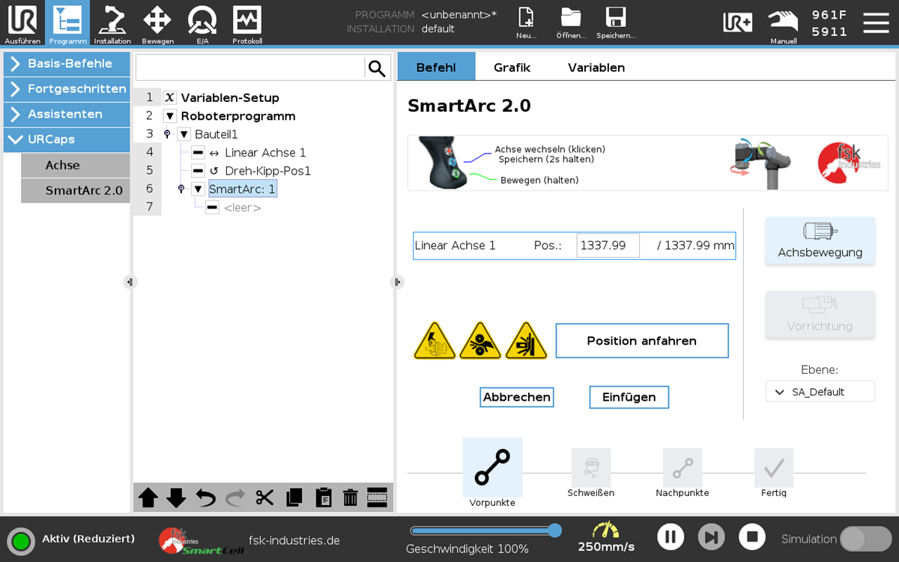This screenshot has width=899, height=562.
Task: Select the Dreh-Kipp-Pos1 tree node
Action: 267,171
